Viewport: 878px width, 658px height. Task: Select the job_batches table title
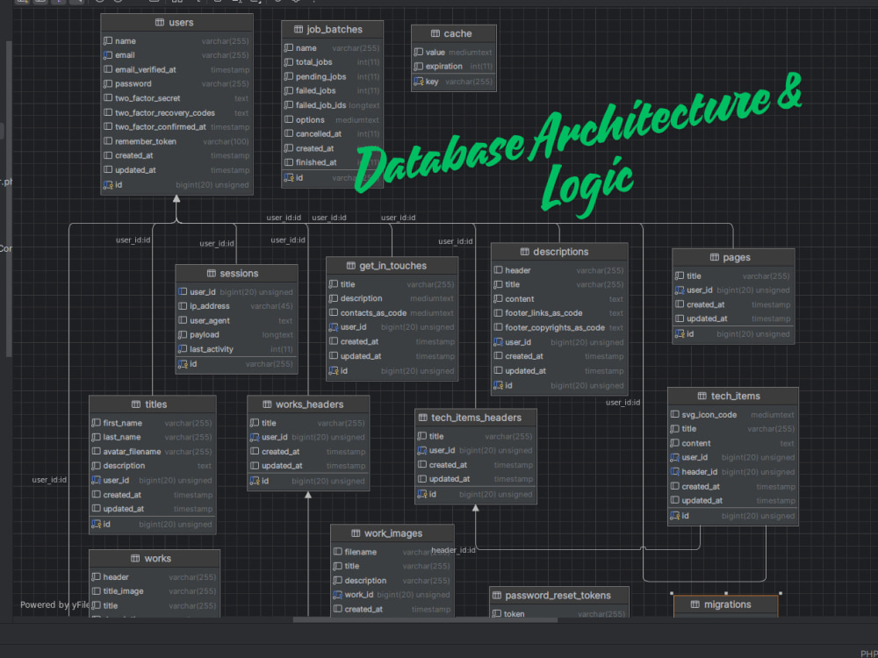pyautogui.click(x=335, y=29)
